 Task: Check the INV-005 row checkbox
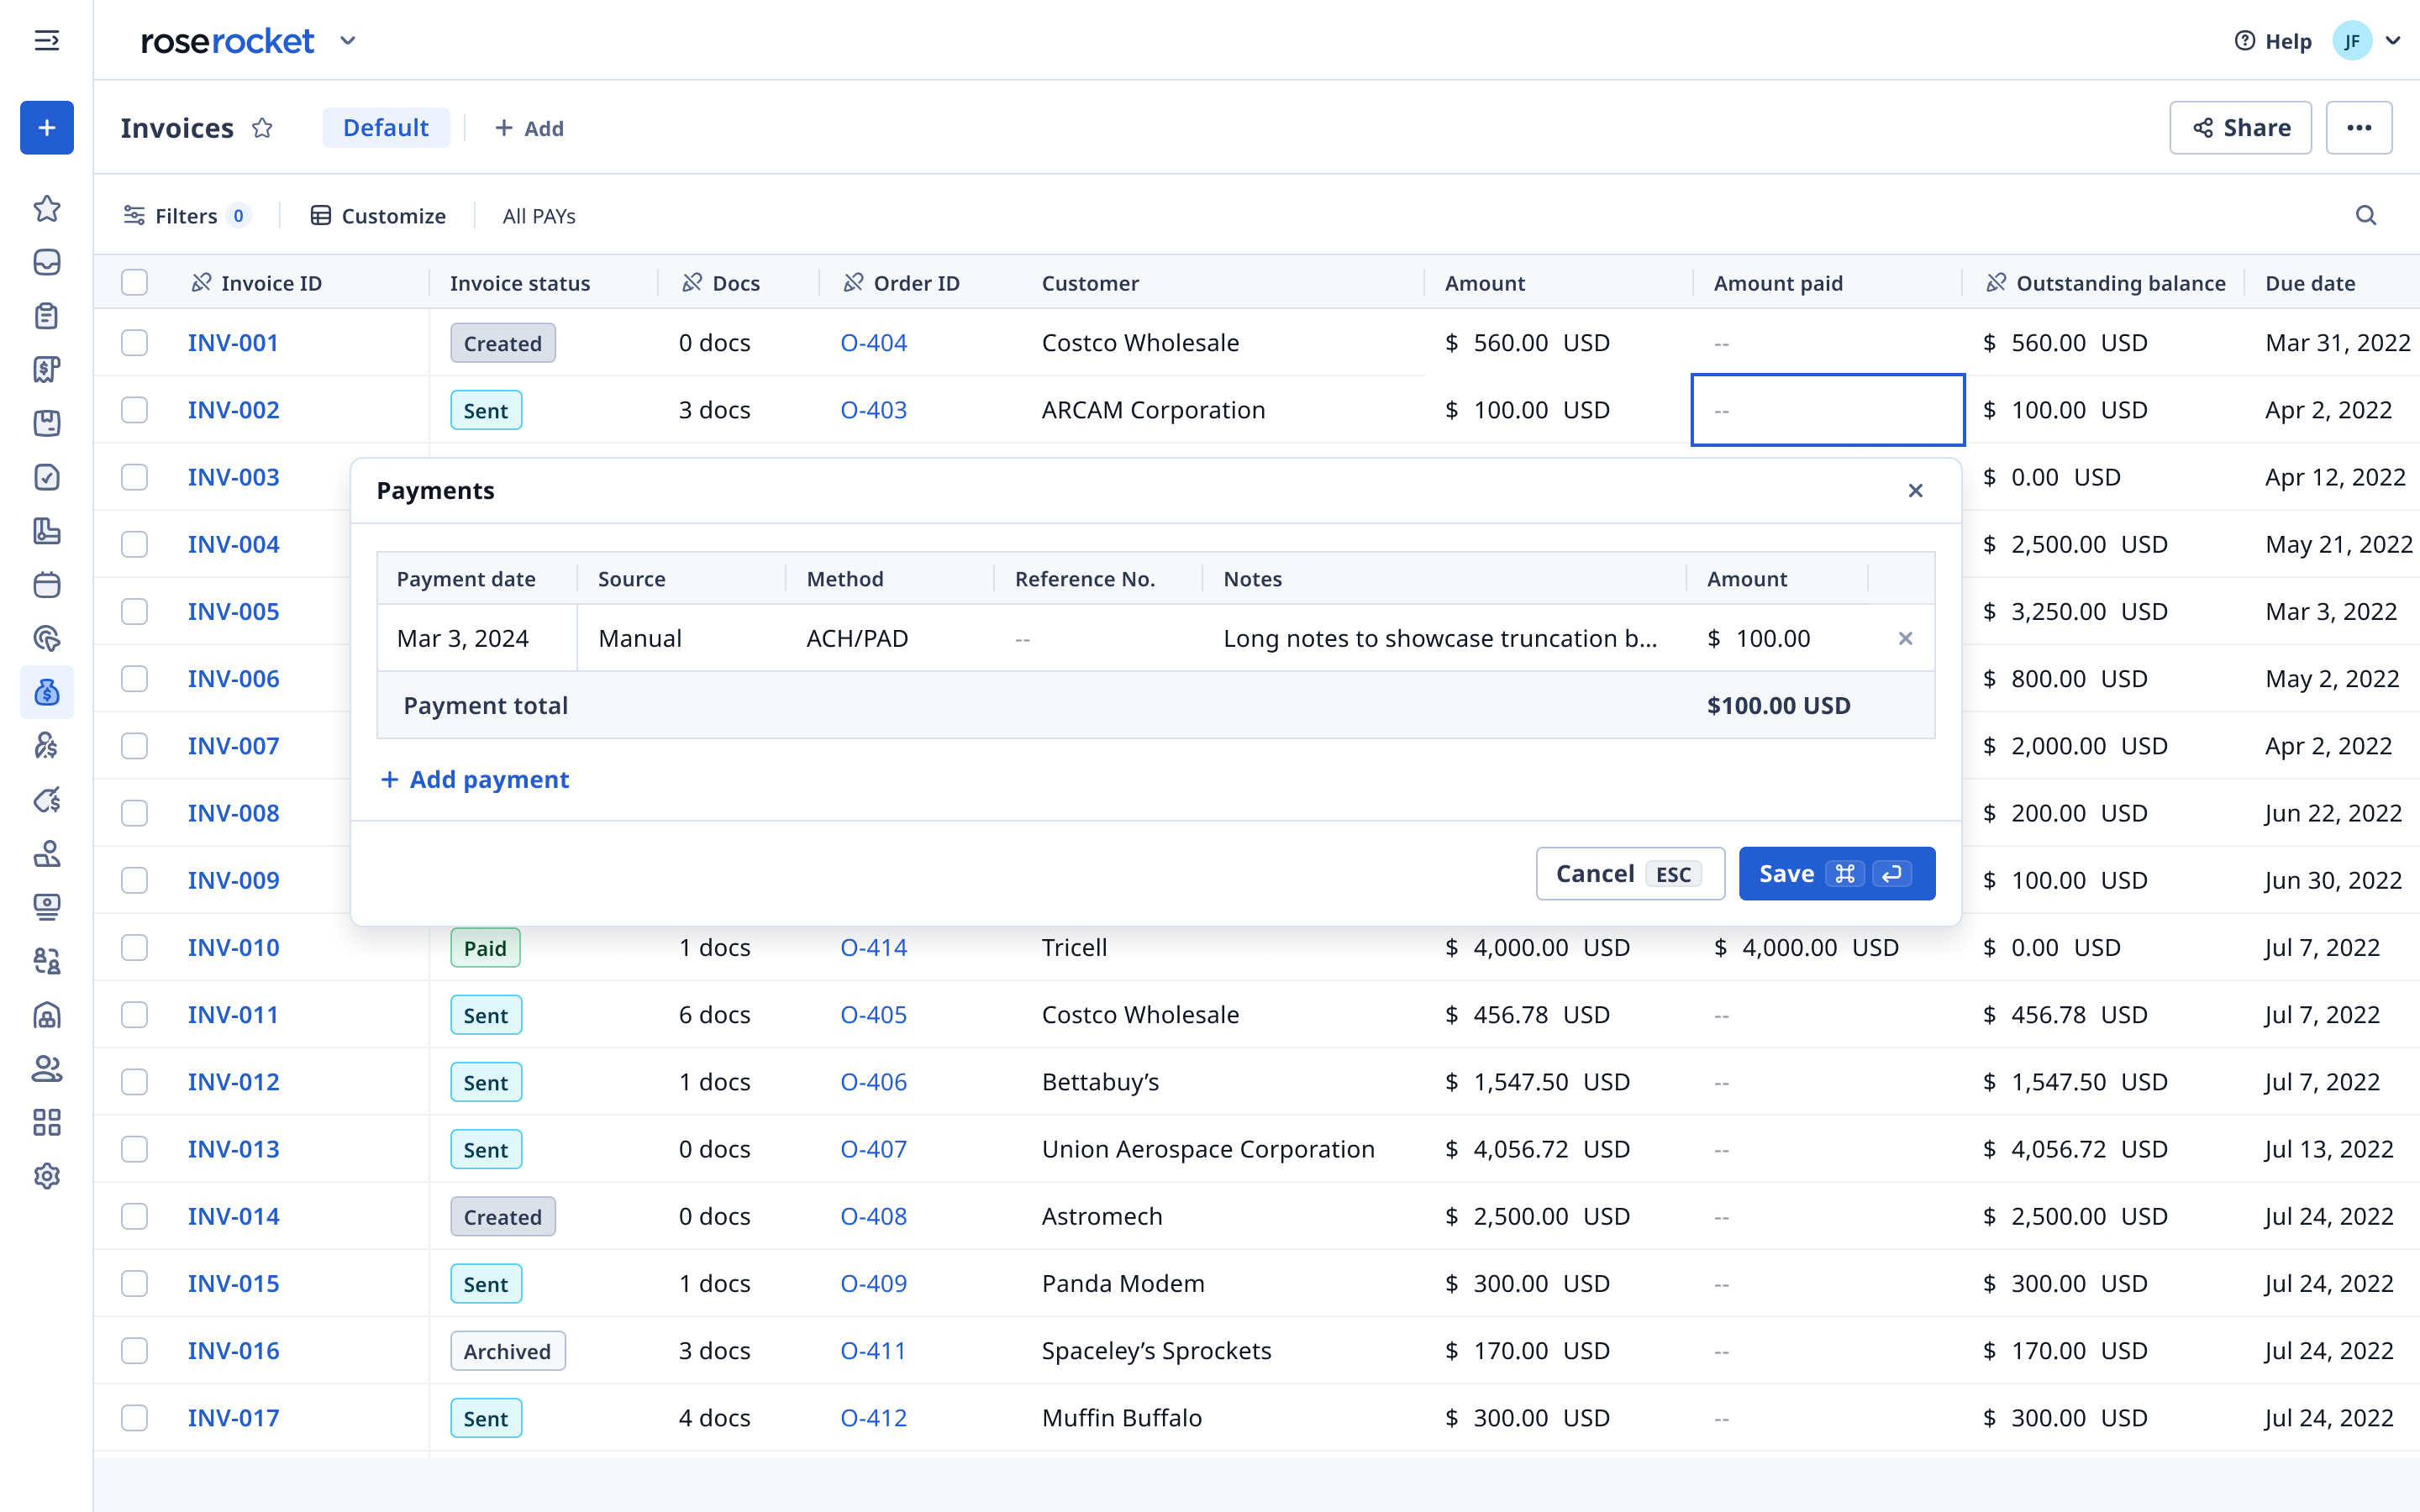tap(134, 612)
